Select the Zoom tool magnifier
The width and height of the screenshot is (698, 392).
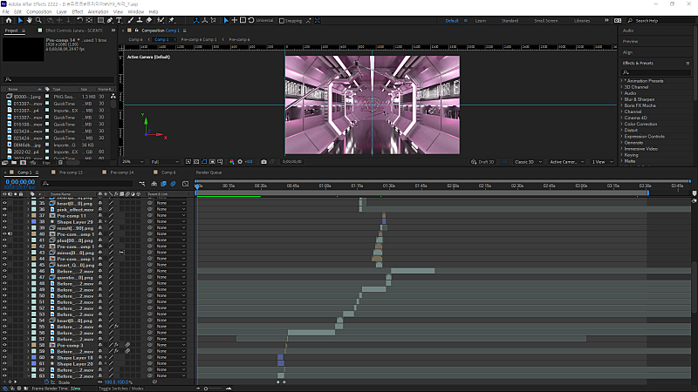tap(38, 20)
